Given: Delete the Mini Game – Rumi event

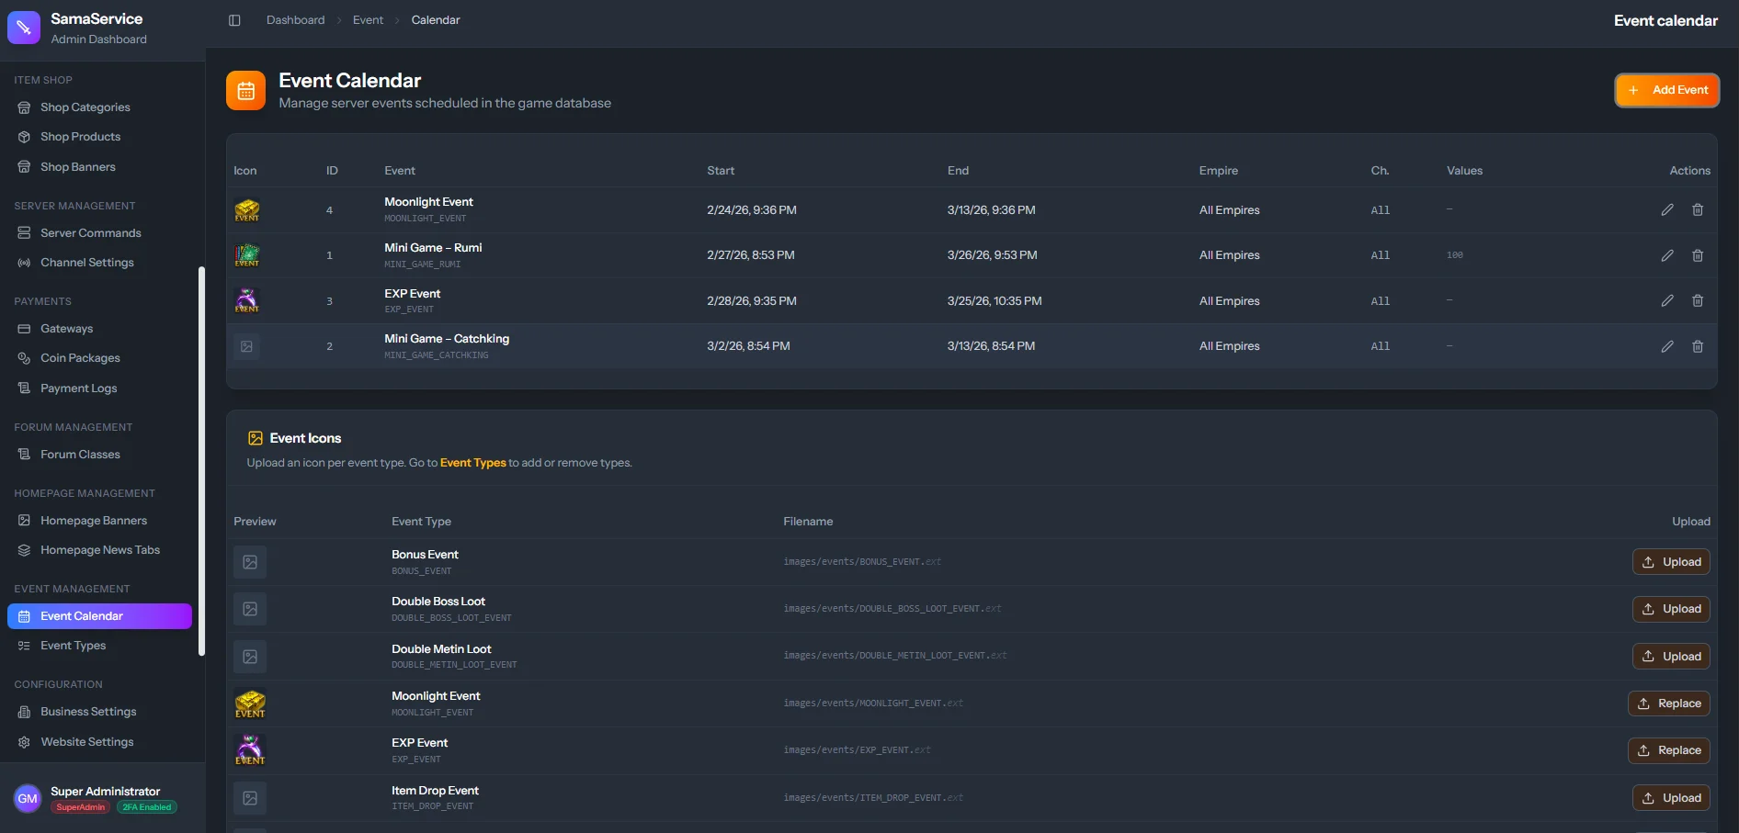Looking at the screenshot, I should pos(1698,255).
